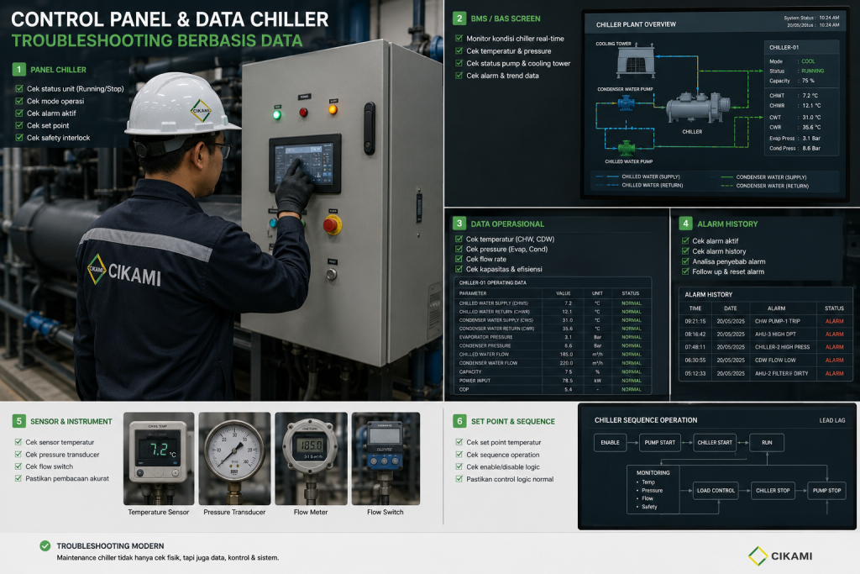
Task: Select the CDW FLOW LOW alarm row
Action: point(765,361)
